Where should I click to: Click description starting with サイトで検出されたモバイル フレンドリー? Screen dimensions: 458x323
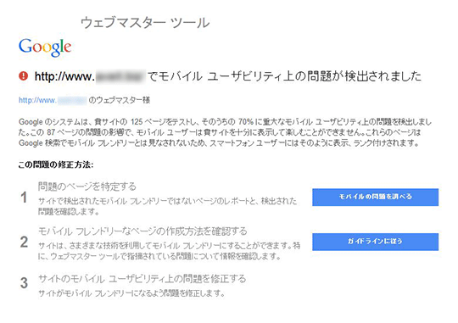tap(167, 206)
